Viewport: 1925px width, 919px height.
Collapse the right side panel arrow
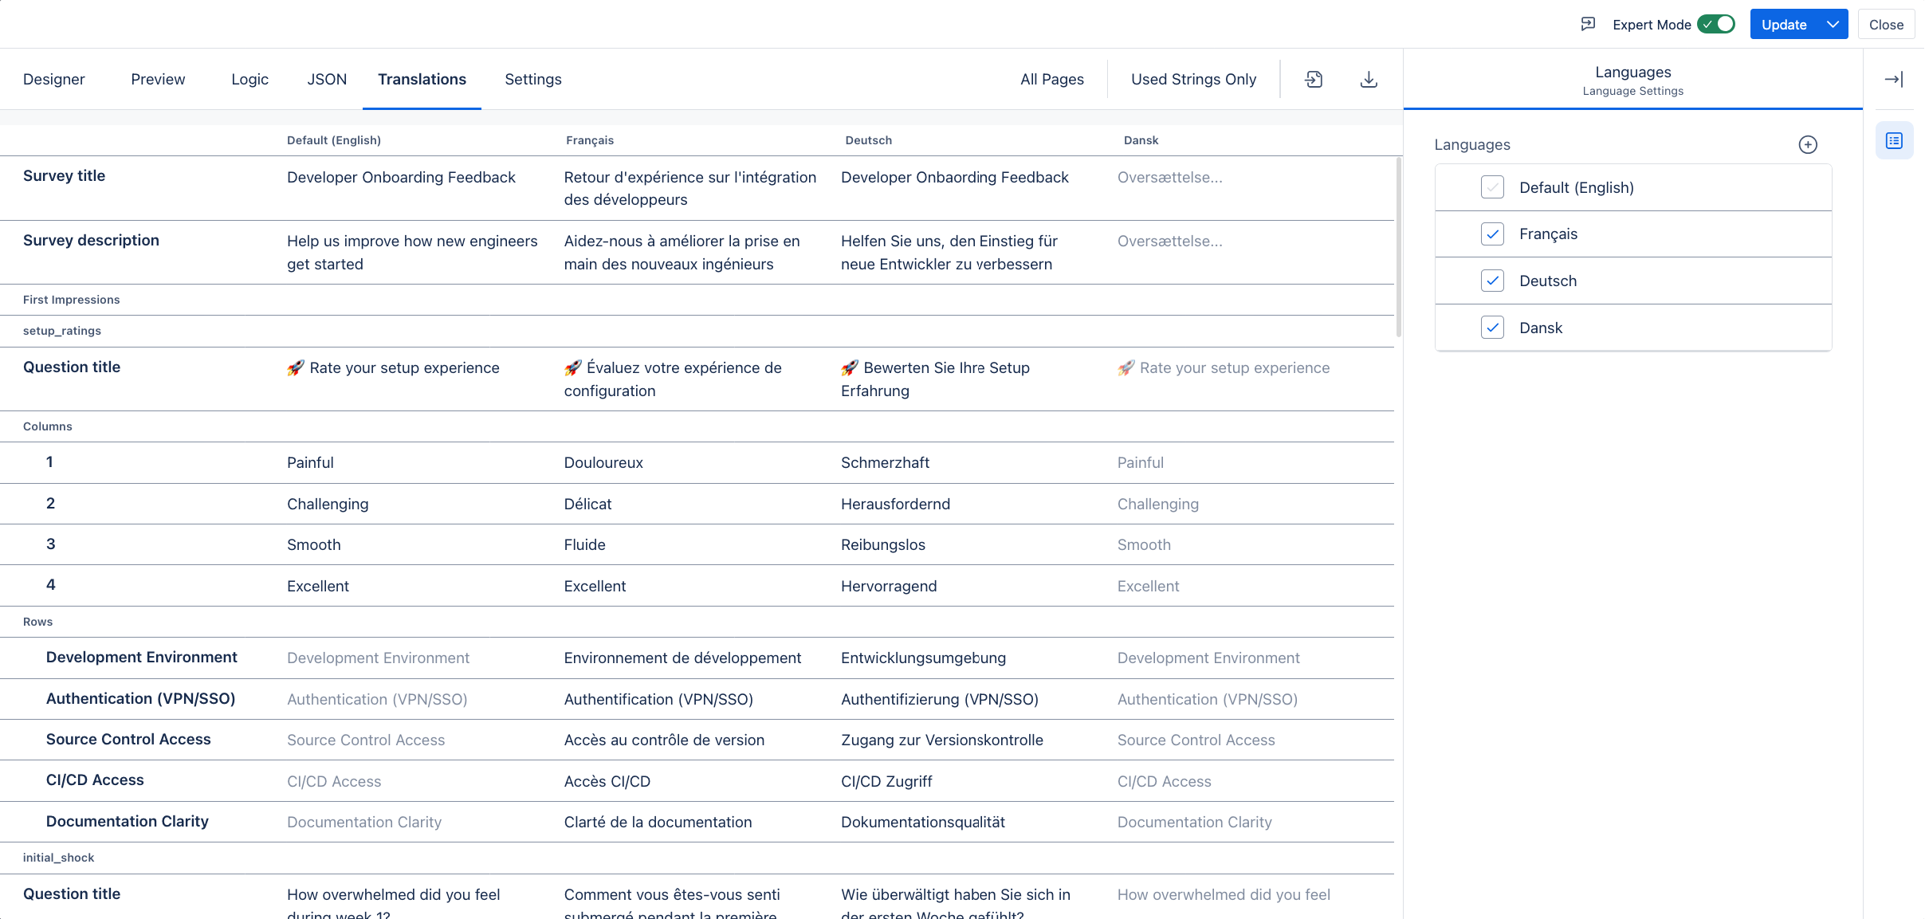click(1893, 79)
